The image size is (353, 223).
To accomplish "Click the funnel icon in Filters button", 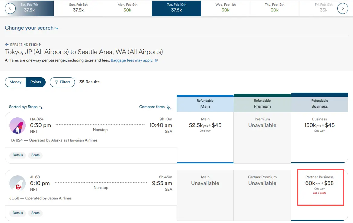I will pyautogui.click(x=56, y=82).
